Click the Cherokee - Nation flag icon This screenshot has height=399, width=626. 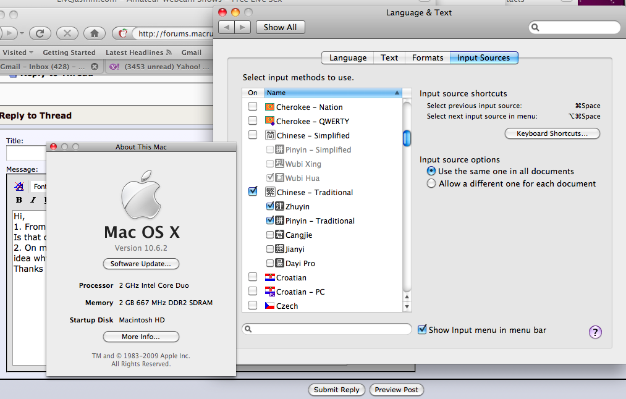[x=270, y=107]
